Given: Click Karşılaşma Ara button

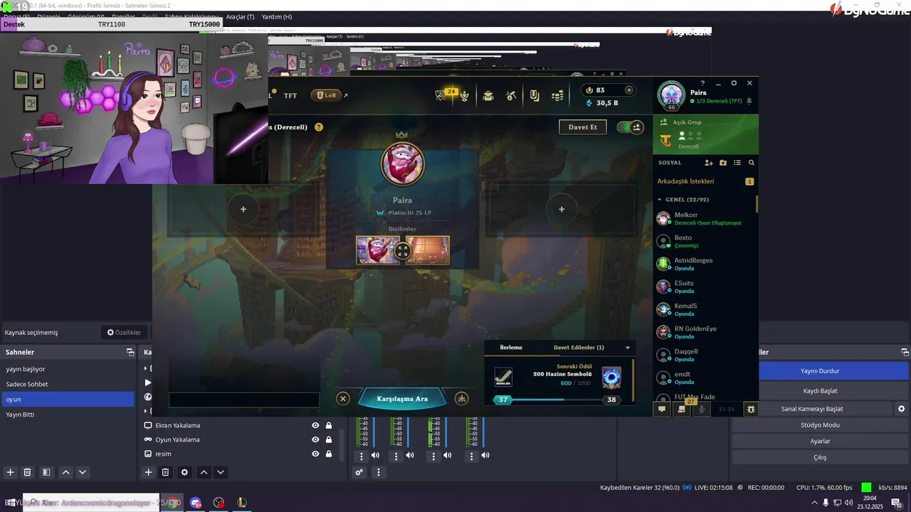Looking at the screenshot, I should [402, 399].
